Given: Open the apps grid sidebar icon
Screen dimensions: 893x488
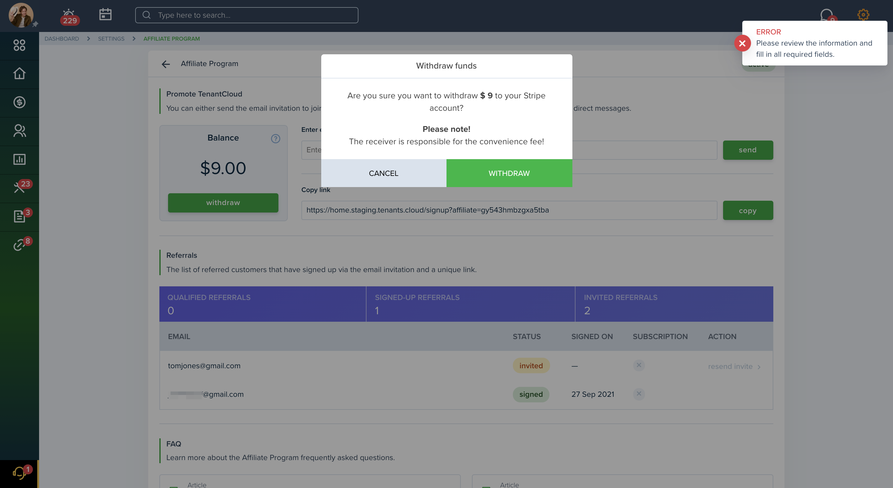Looking at the screenshot, I should coord(20,45).
